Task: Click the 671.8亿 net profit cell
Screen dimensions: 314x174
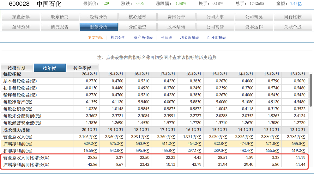Action: click(272, 144)
